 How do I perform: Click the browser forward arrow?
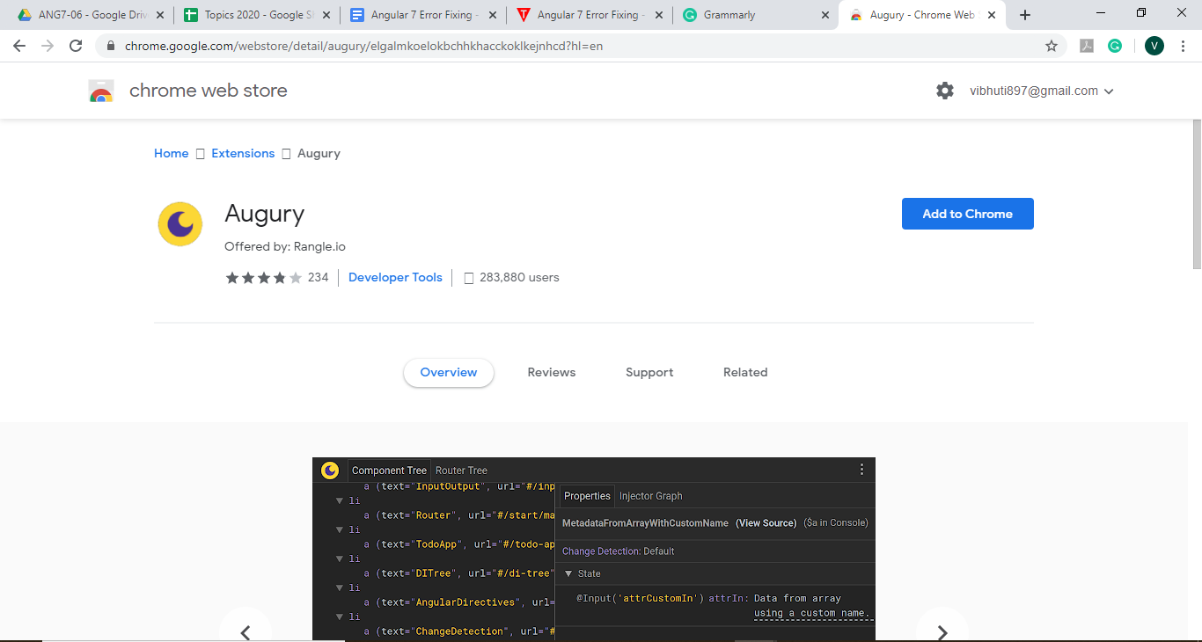click(48, 46)
